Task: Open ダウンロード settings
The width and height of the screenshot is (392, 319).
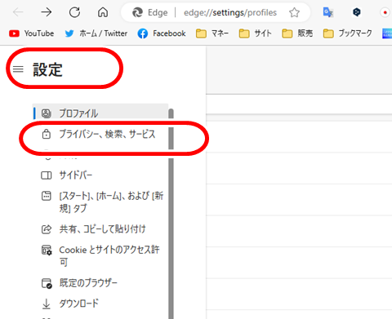Action: (100, 303)
